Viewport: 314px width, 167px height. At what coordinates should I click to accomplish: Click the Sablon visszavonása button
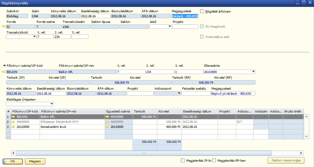[286, 160]
